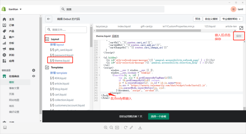
Task: Open theme.liquid in the file tree
Action: 61,61
